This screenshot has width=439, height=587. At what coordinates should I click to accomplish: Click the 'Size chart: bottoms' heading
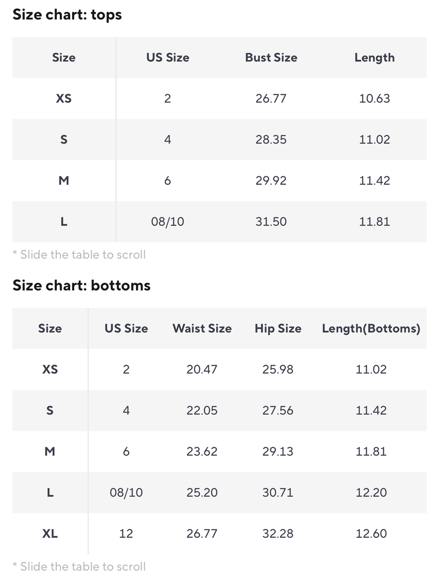click(x=81, y=286)
